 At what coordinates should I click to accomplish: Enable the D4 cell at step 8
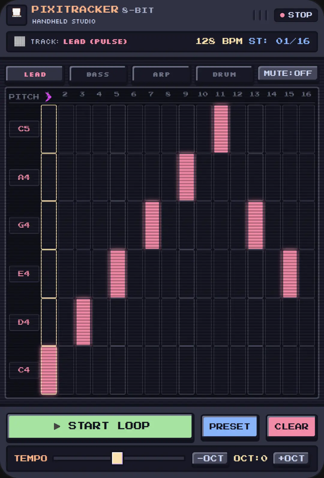169,322
